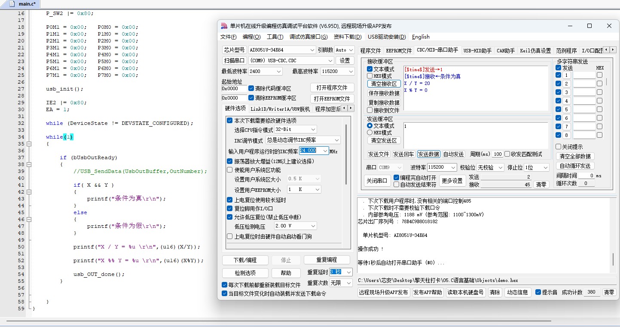The image size is (620, 327).
Task: Open the 文件(F) menu
Action: point(228,37)
